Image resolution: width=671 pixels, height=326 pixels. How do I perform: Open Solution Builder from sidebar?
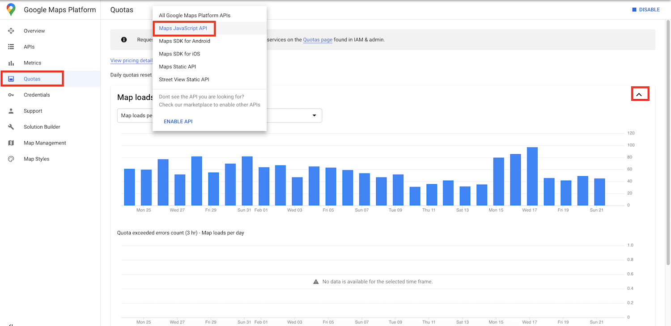point(11,127)
